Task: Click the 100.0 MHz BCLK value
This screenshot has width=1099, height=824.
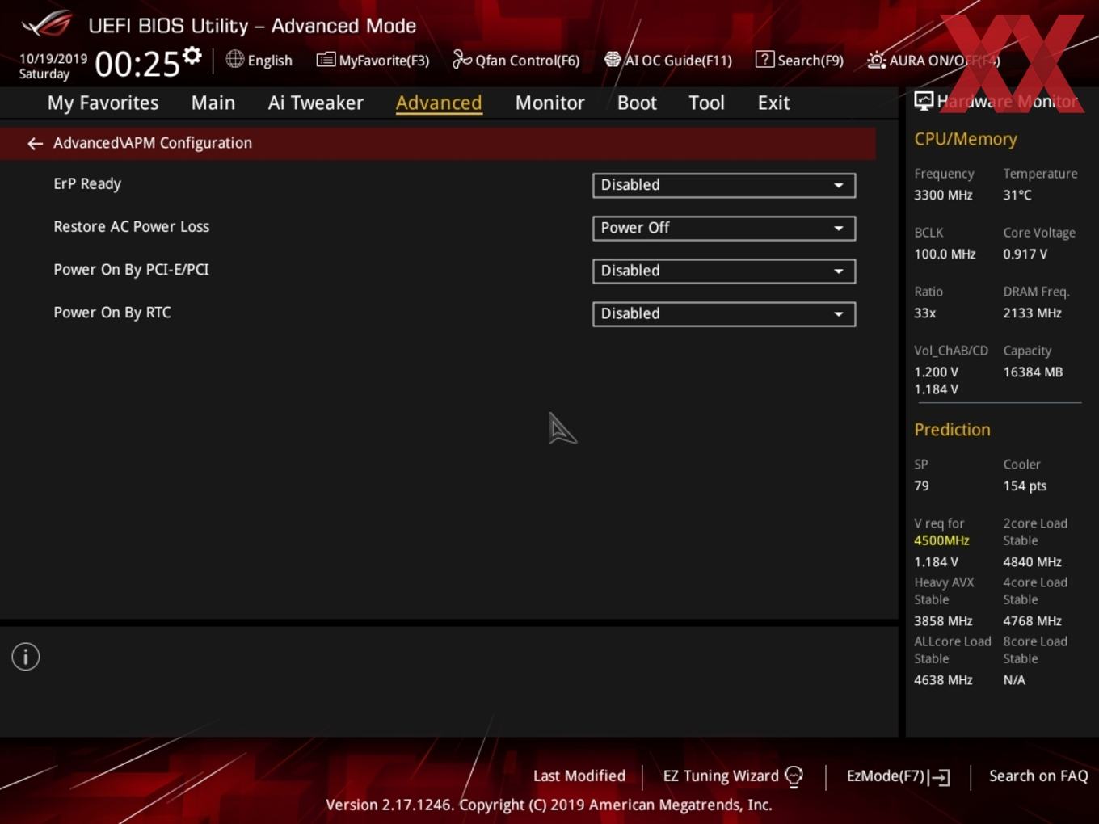Action: (945, 254)
